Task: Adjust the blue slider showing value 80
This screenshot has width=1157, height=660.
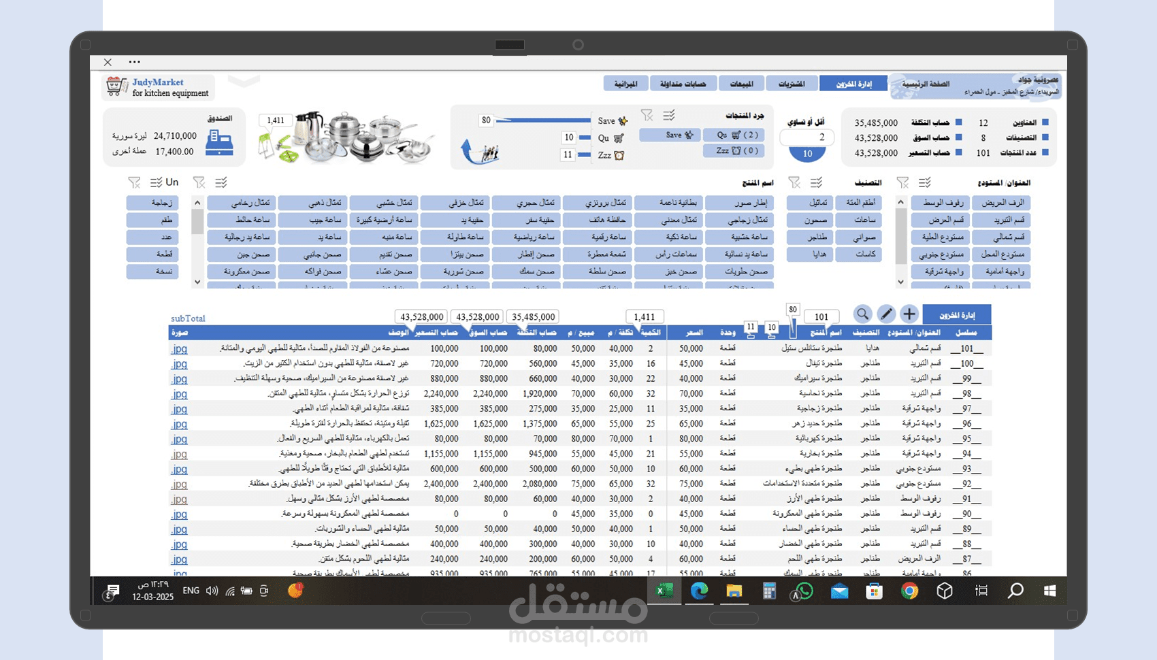Action: click(x=544, y=120)
